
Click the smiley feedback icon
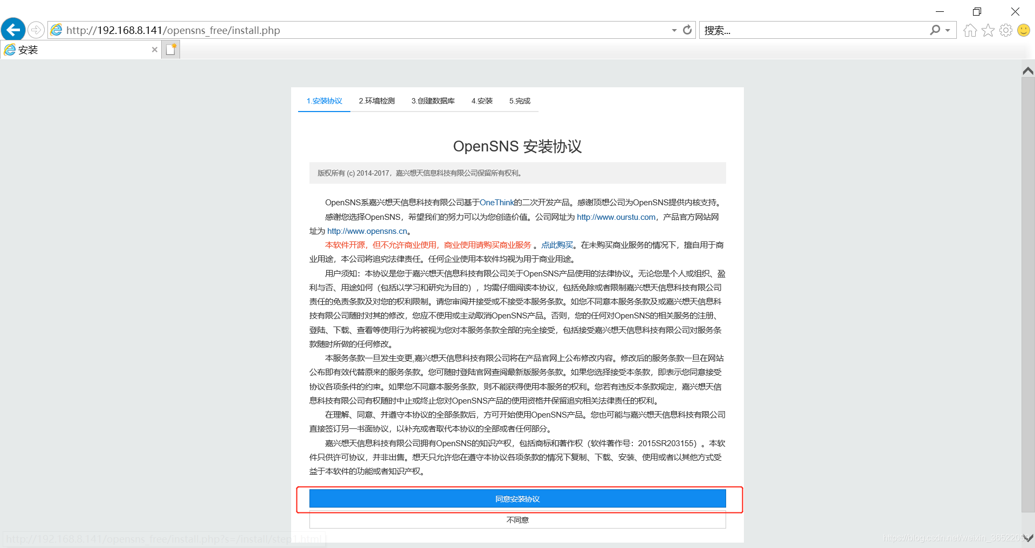coord(1023,30)
